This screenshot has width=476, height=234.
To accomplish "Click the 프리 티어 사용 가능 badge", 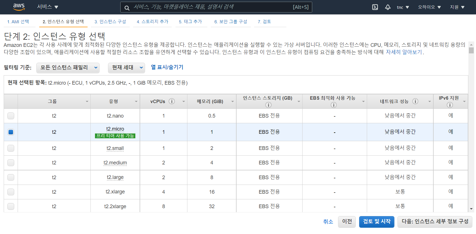I will click(x=115, y=136).
